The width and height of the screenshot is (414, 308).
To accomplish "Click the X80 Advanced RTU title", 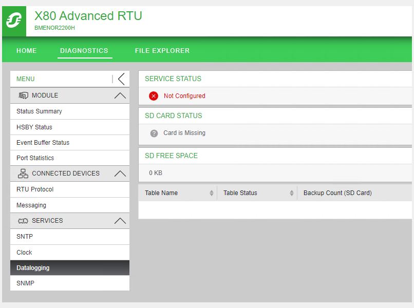I will [x=88, y=16].
